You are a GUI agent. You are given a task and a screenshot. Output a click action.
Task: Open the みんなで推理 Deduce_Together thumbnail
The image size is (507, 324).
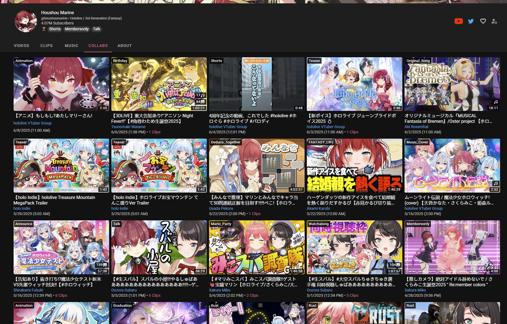(257, 166)
